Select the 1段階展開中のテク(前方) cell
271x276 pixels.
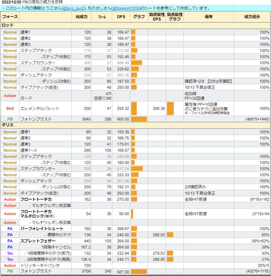[46, 253]
